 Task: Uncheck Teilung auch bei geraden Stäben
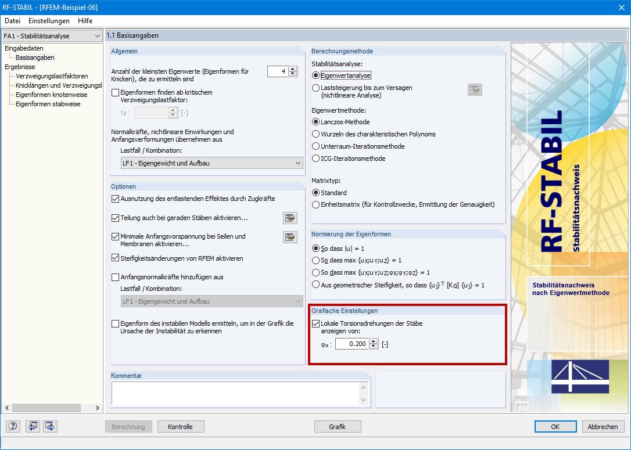point(115,218)
